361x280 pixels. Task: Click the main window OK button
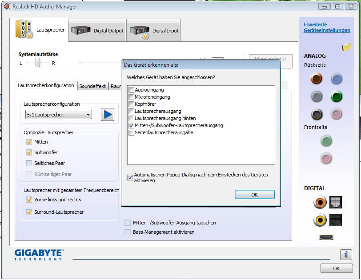(x=337, y=268)
